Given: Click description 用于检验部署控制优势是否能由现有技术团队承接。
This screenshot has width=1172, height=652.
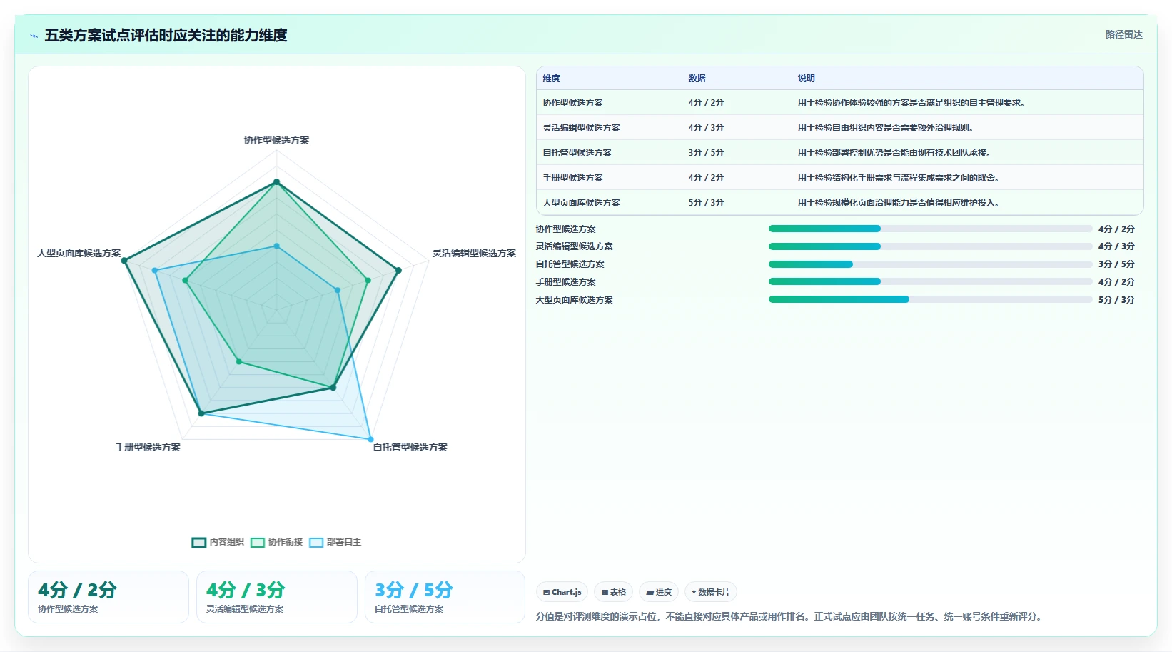Looking at the screenshot, I should [x=896, y=153].
